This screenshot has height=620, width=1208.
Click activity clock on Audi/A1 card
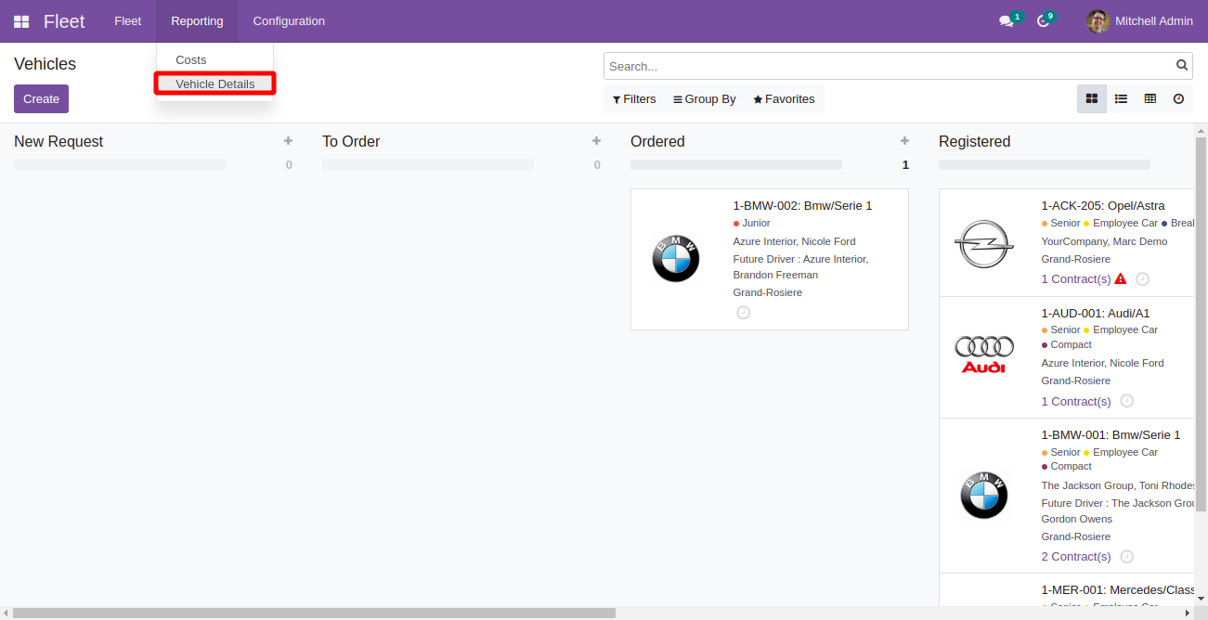click(1126, 401)
